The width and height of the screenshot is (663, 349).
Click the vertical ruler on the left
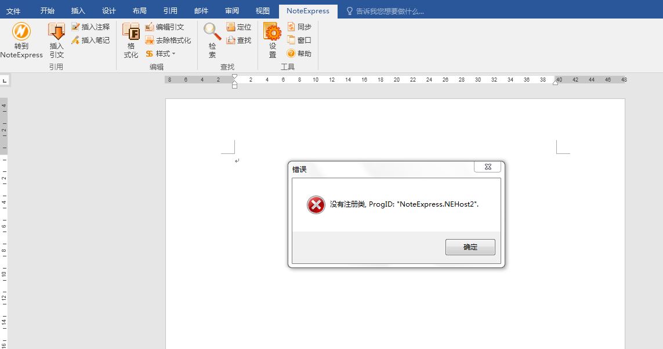tap(4, 223)
